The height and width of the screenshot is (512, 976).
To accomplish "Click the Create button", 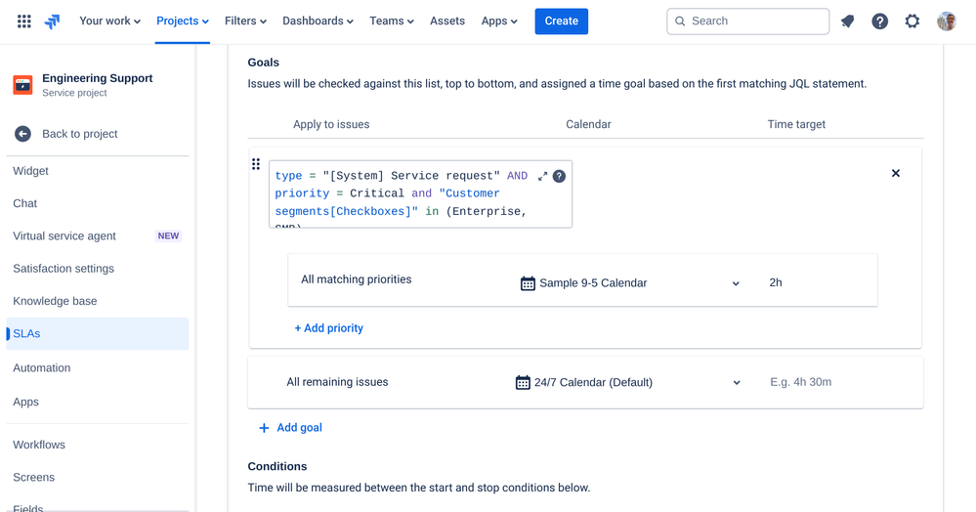I will pyautogui.click(x=561, y=21).
